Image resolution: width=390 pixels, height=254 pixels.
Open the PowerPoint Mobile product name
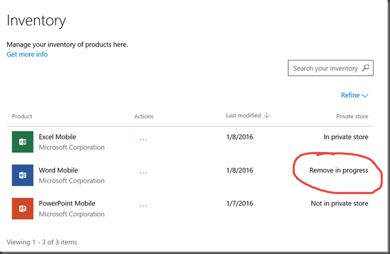tap(67, 203)
